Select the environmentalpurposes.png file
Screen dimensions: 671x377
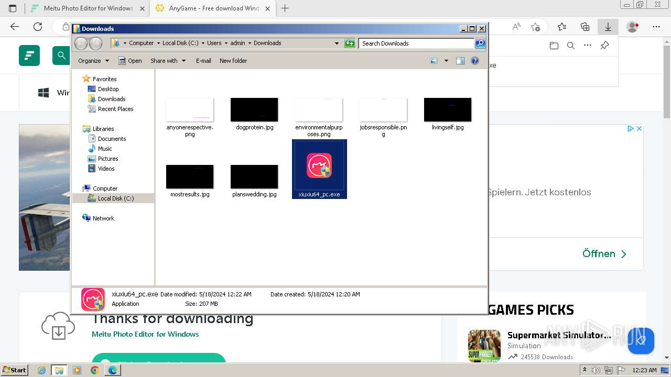click(319, 117)
